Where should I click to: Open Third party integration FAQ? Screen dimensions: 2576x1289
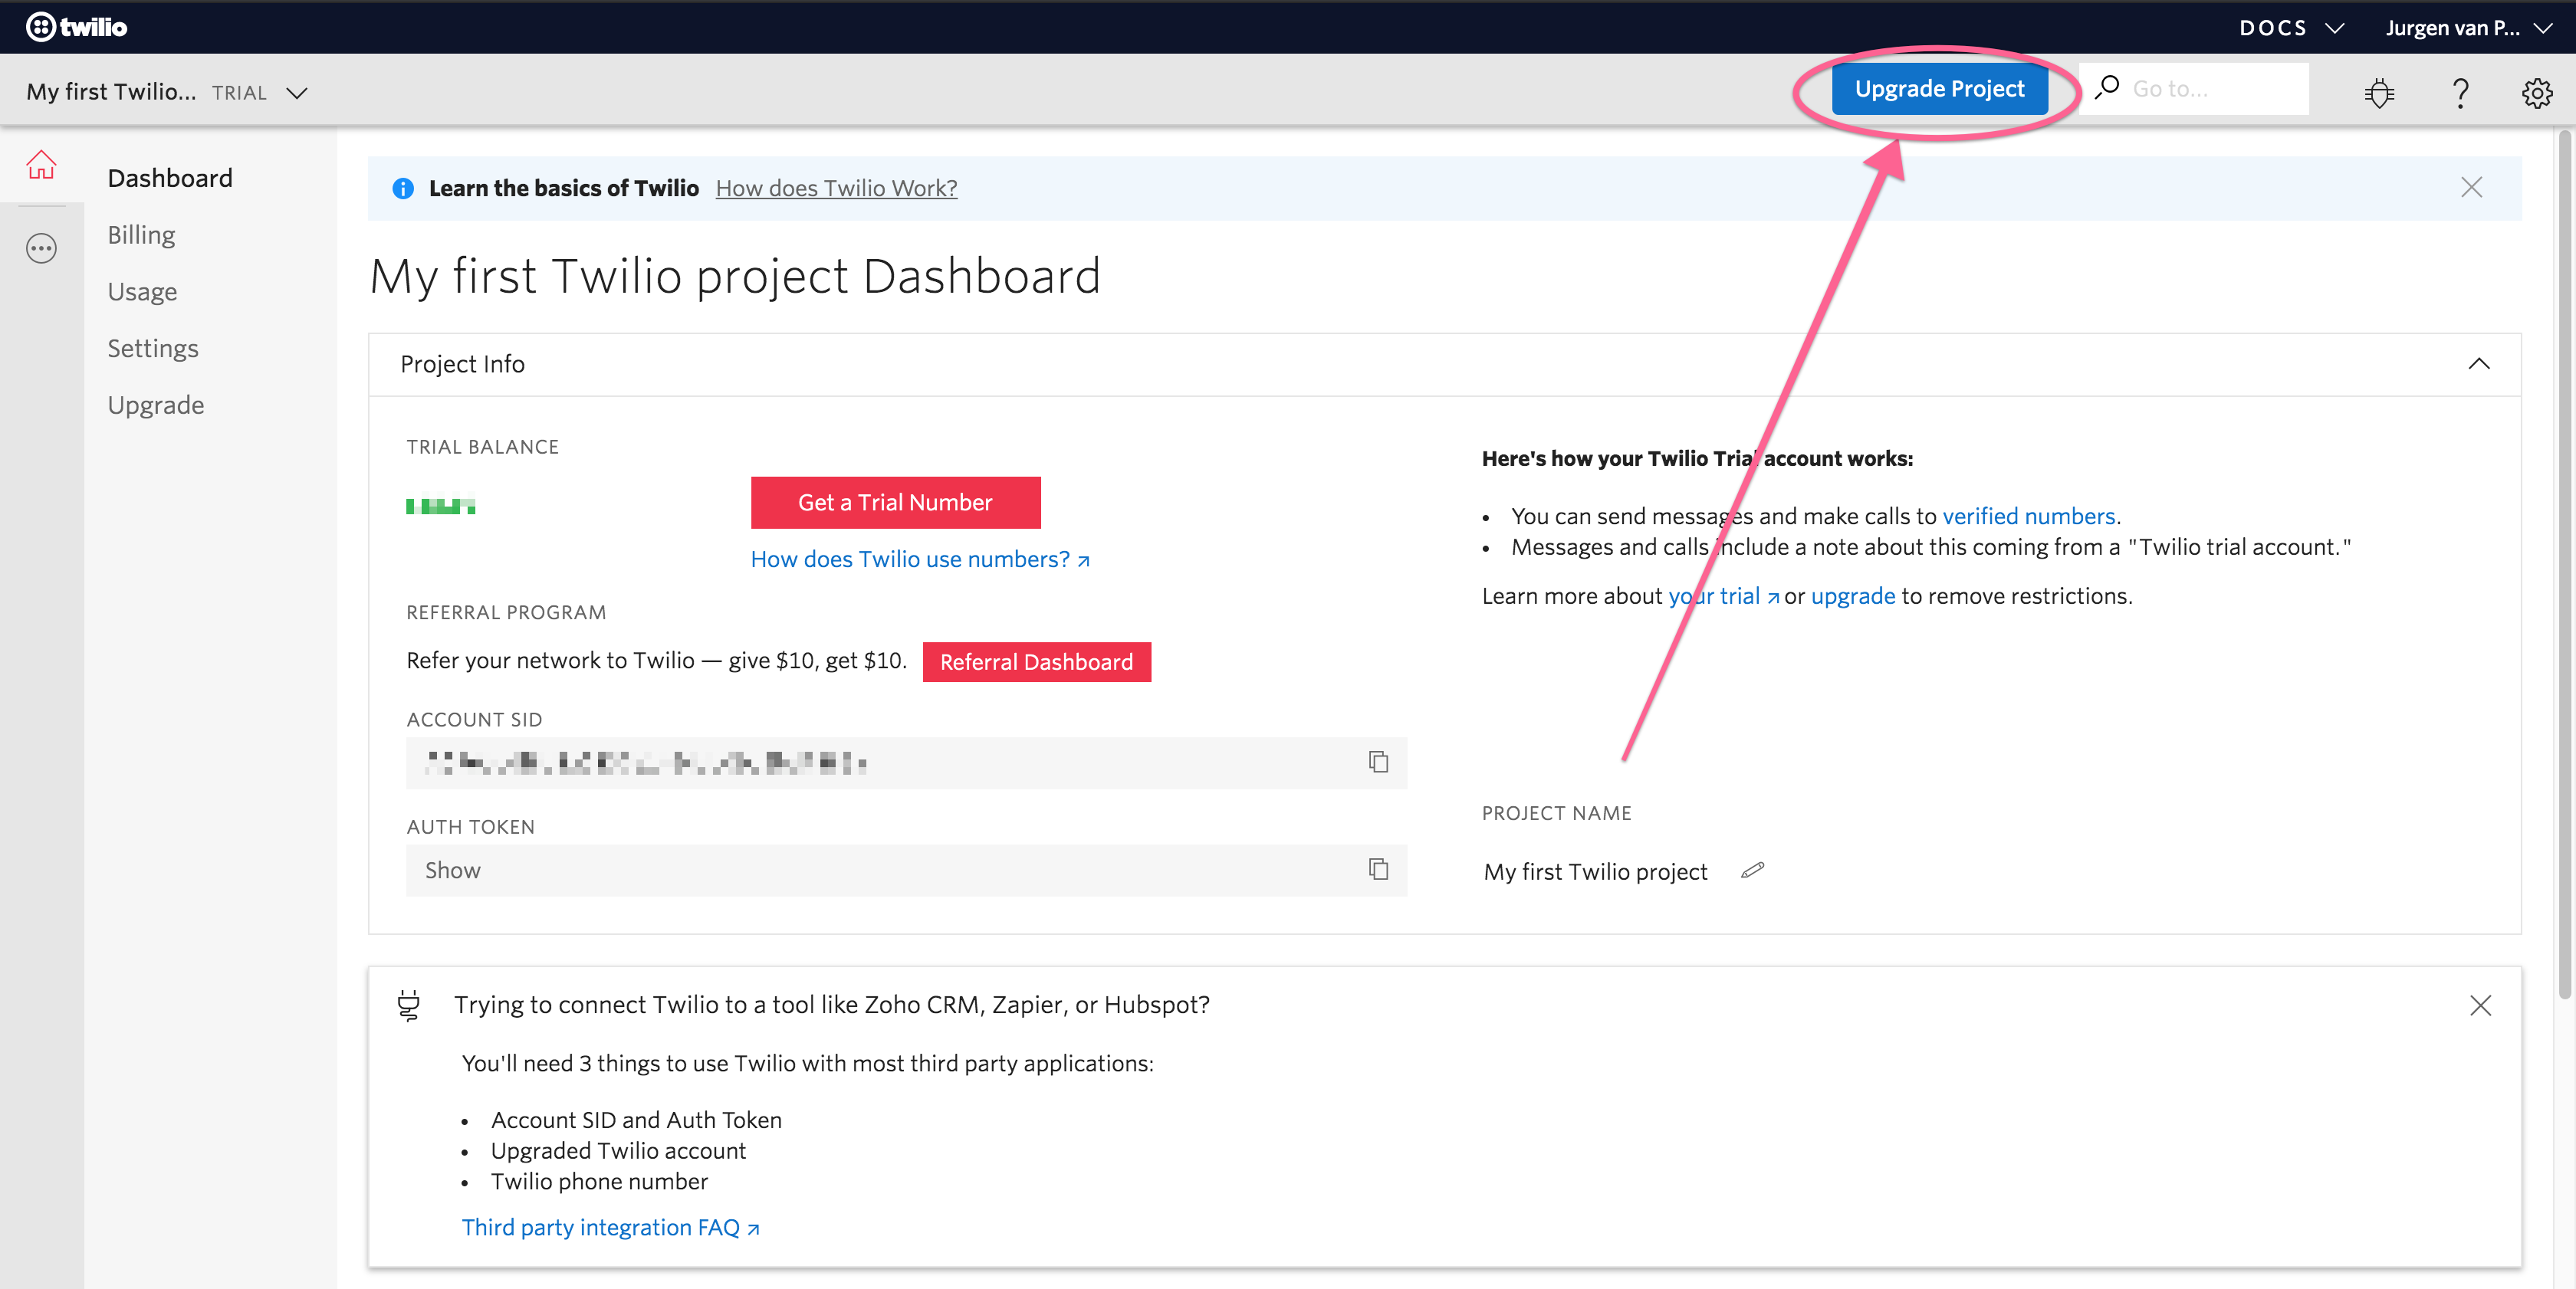pyautogui.click(x=610, y=1227)
